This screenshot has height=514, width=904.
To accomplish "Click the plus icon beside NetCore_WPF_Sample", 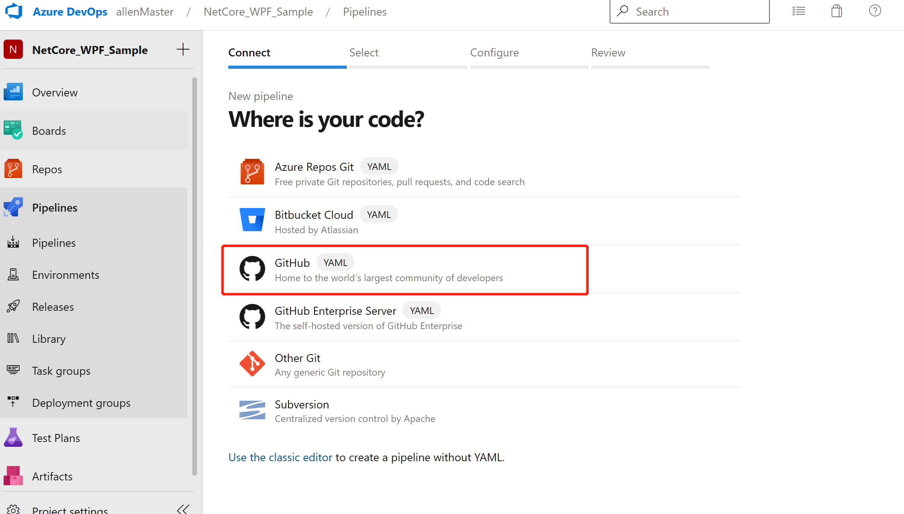I will 183,49.
